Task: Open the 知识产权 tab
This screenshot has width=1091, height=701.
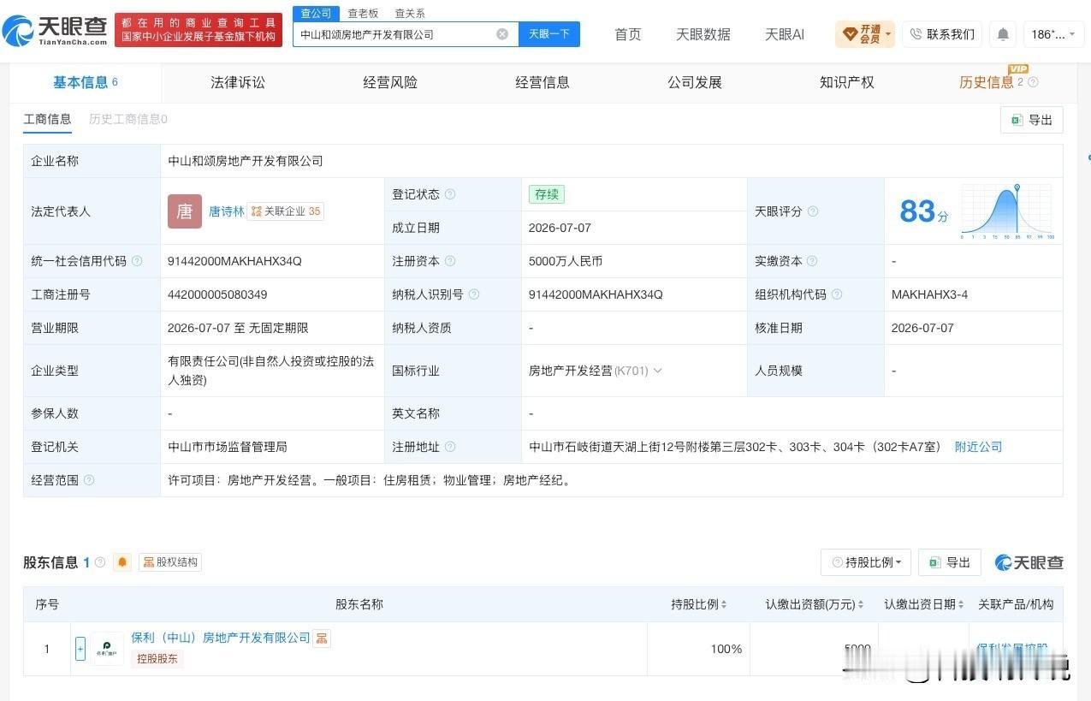Action: [847, 82]
